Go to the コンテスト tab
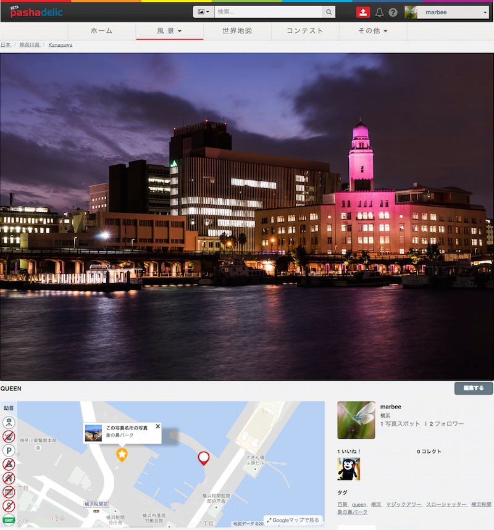 [x=306, y=30]
